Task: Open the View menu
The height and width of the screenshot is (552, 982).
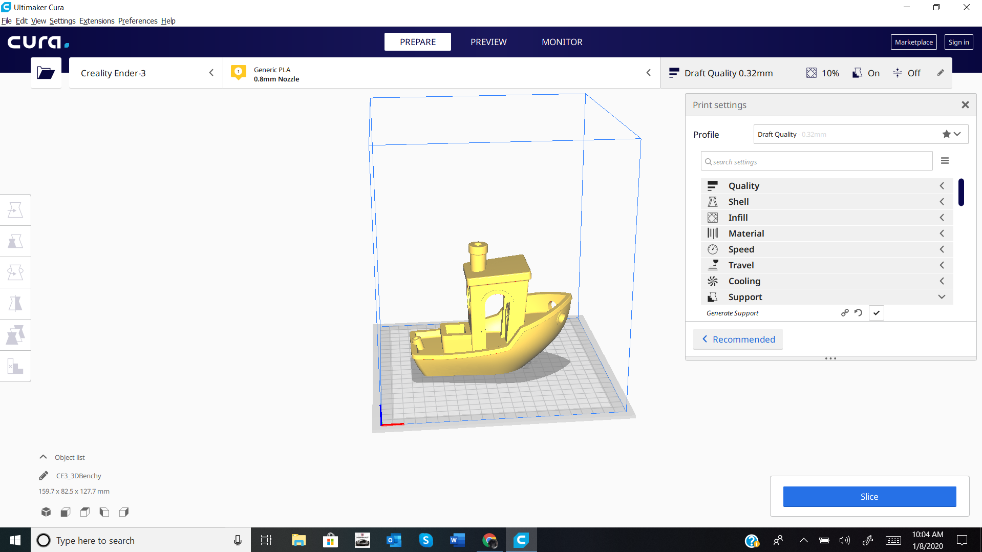Action: pyautogui.click(x=38, y=21)
